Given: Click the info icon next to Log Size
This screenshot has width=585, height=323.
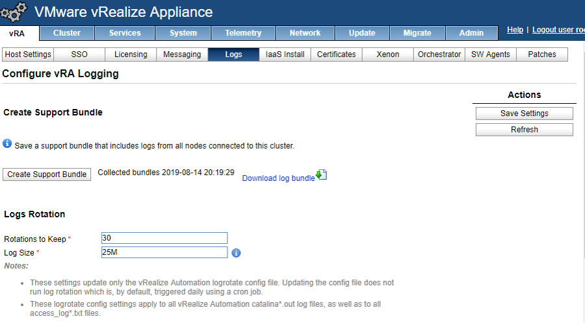Looking at the screenshot, I should (236, 253).
